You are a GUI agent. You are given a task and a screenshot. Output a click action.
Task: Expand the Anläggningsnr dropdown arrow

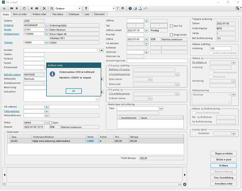pyautogui.click(x=47, y=34)
